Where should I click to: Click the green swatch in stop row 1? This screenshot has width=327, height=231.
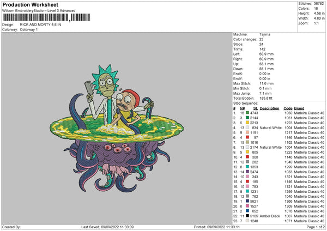(x=247, y=113)
